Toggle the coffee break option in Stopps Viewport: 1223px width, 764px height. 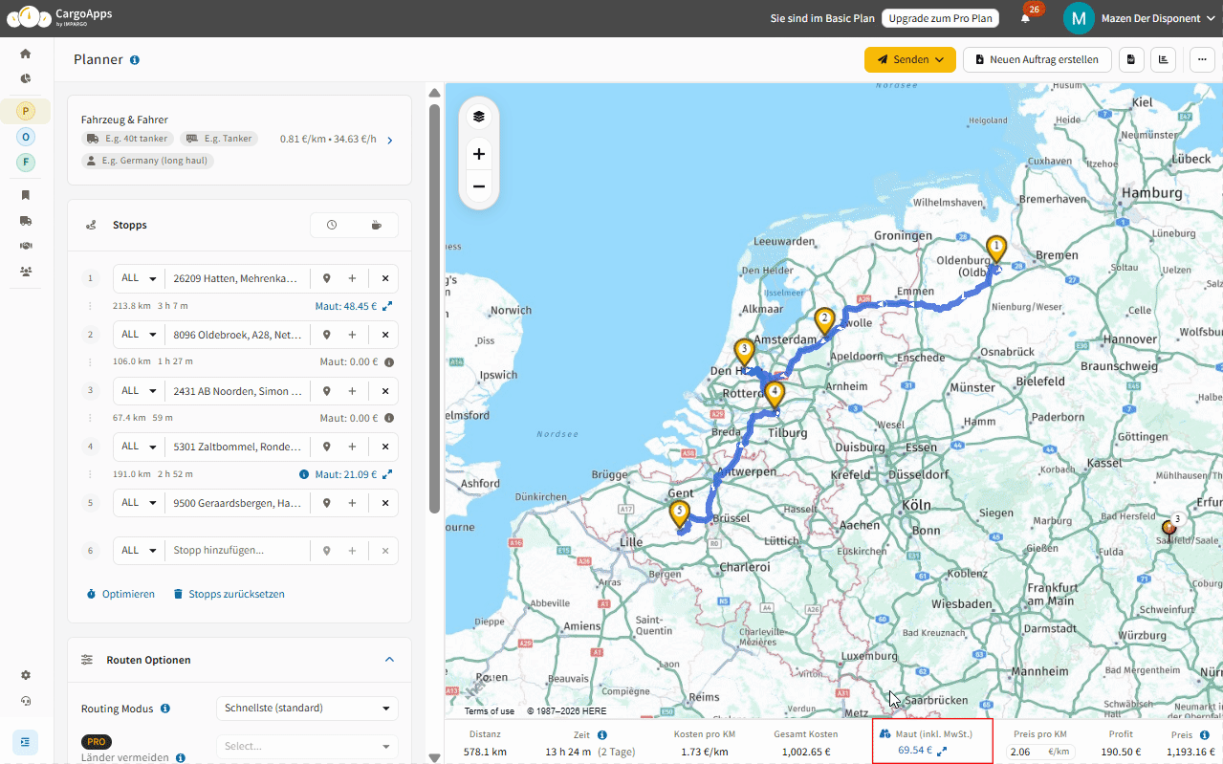coord(376,226)
